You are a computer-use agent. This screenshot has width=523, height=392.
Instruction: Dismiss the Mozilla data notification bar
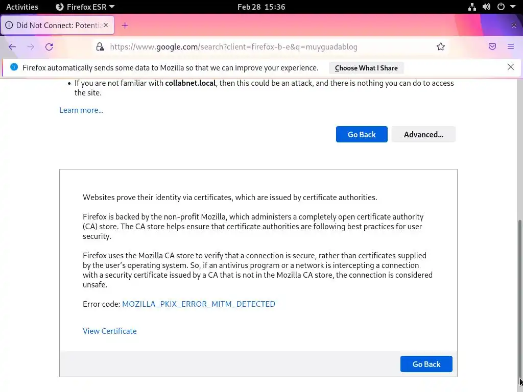coord(511,67)
